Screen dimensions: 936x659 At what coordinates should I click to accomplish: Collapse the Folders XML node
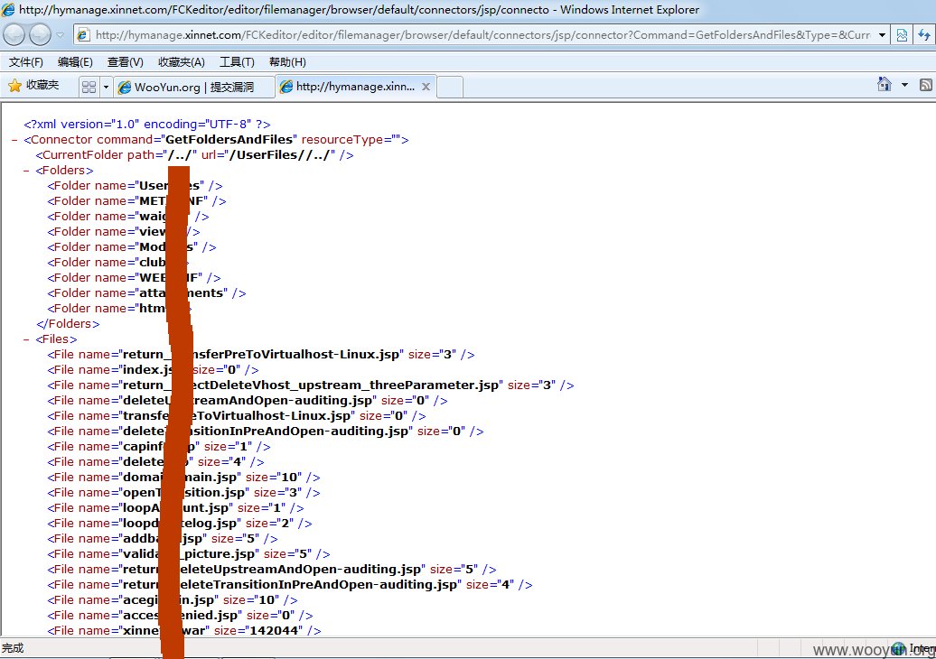click(26, 171)
